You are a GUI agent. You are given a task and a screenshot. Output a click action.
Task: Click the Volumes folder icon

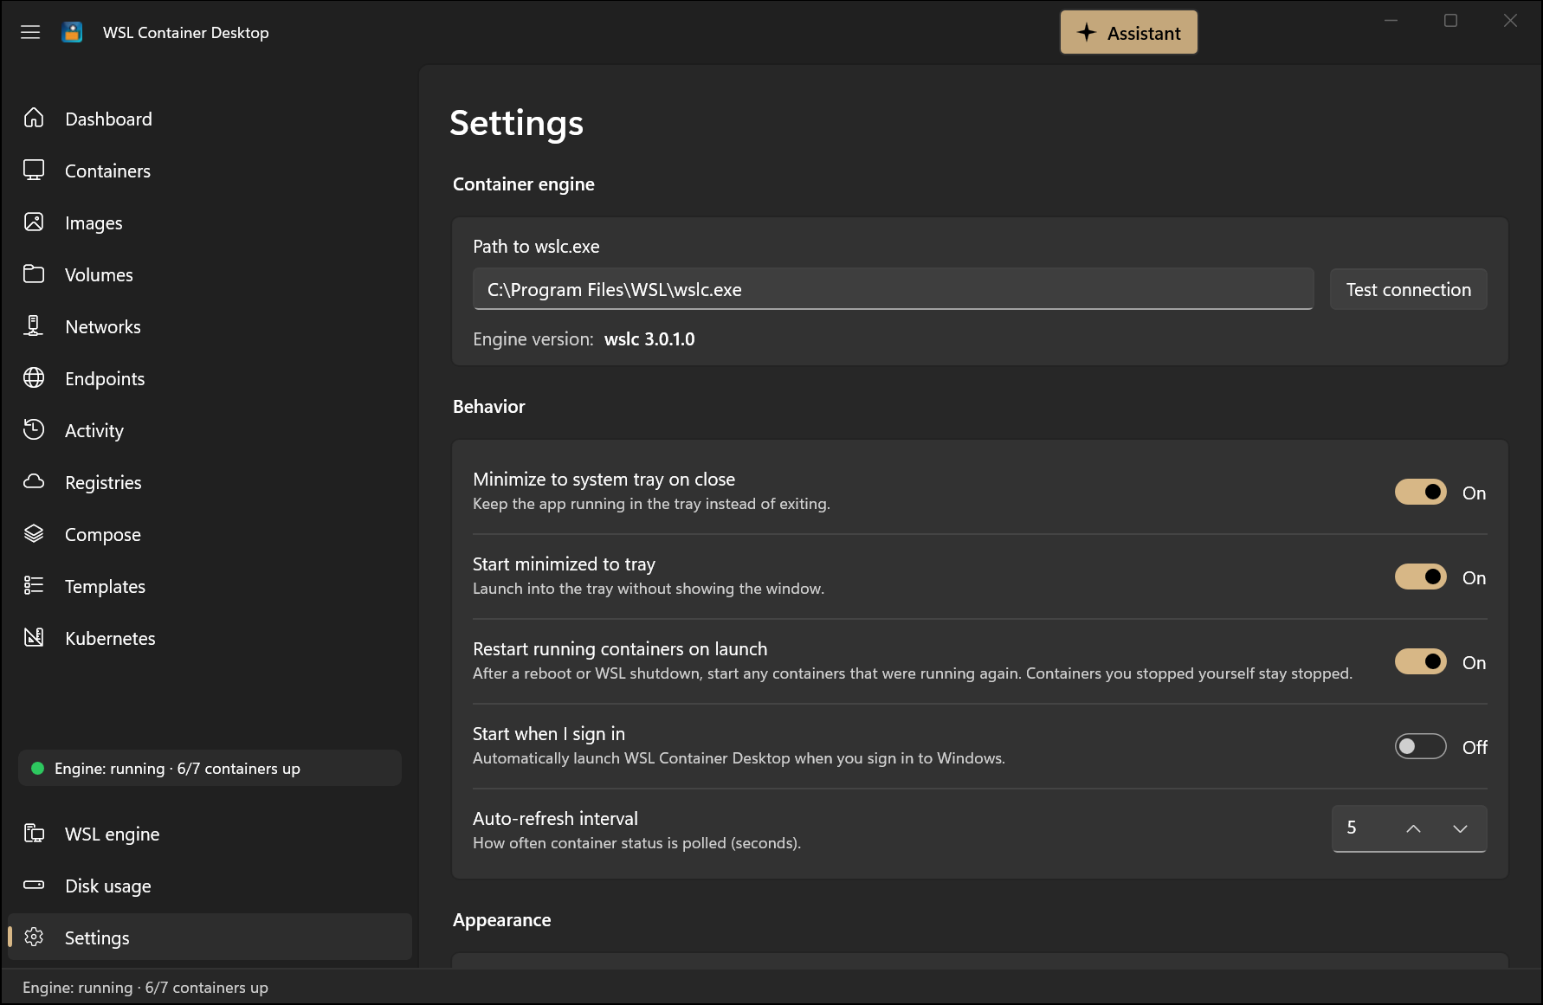[x=34, y=274]
